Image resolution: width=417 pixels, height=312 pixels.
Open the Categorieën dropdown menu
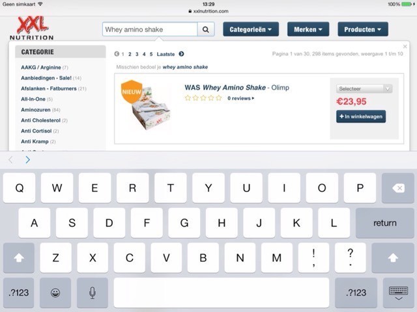[251, 29]
